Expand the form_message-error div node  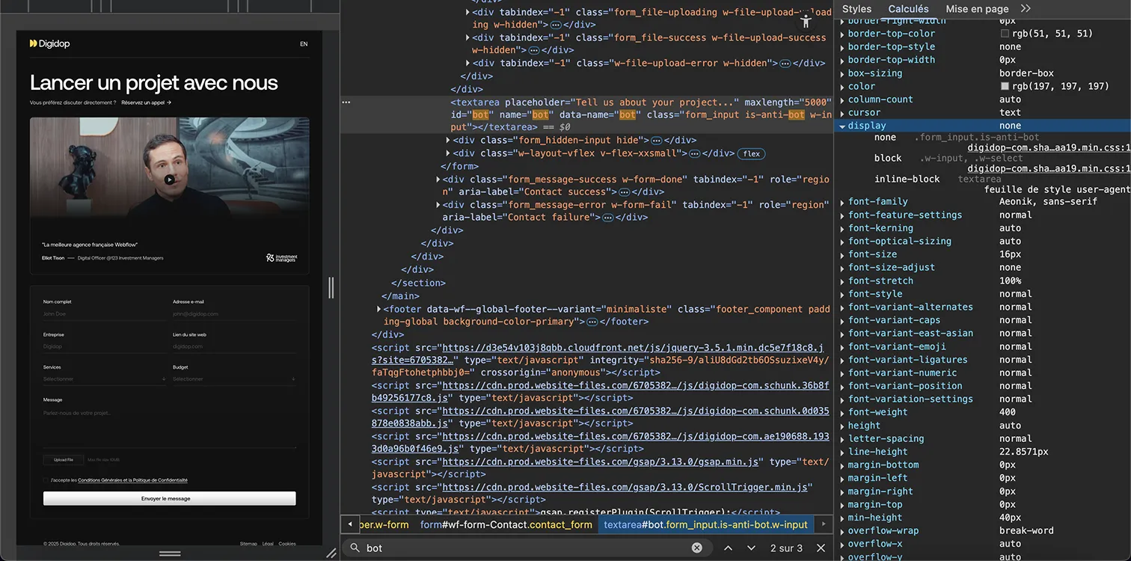click(x=438, y=205)
